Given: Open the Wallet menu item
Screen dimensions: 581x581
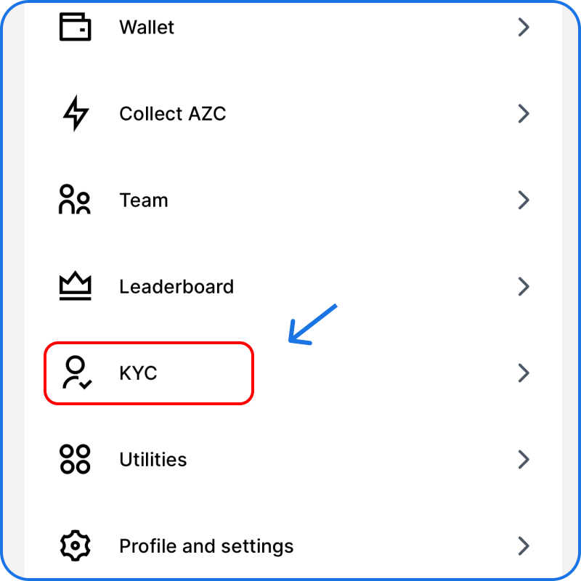Looking at the screenshot, I should point(147,28).
